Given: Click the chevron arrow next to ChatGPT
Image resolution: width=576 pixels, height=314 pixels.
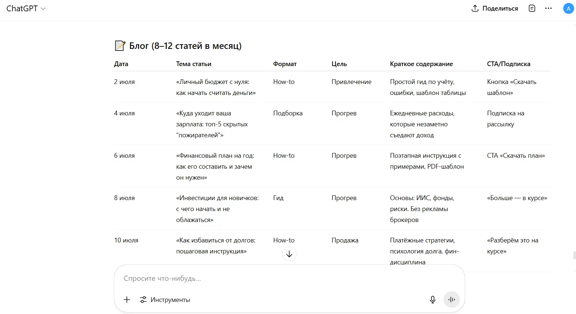Looking at the screenshot, I should click(43, 9).
